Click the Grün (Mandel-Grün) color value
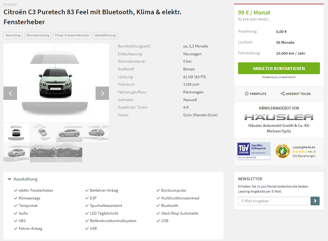This screenshot has width=328, height=241. pos(200,115)
